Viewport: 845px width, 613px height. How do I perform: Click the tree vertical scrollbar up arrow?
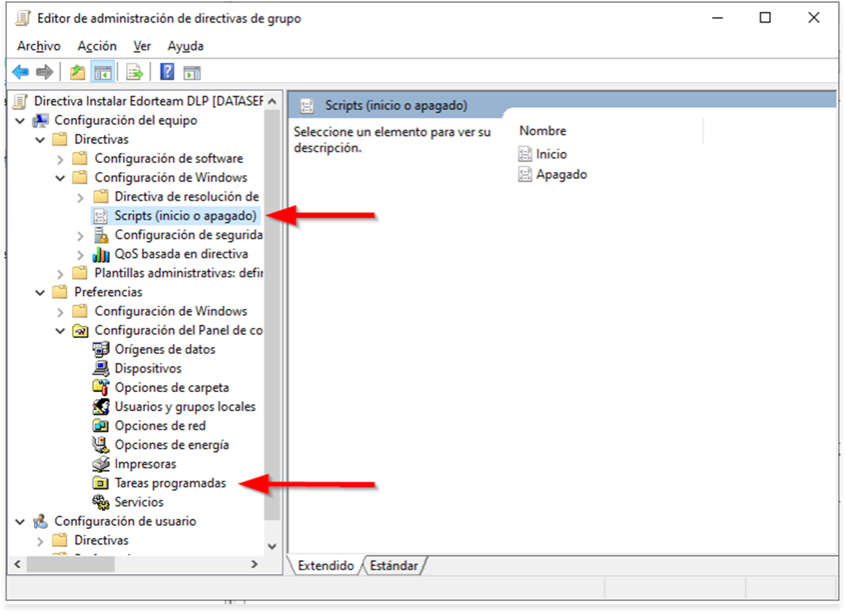(272, 101)
